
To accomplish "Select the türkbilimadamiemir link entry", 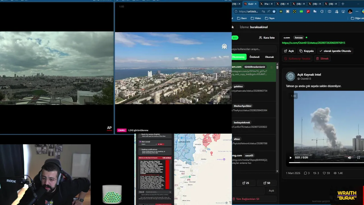I will 253,72.
